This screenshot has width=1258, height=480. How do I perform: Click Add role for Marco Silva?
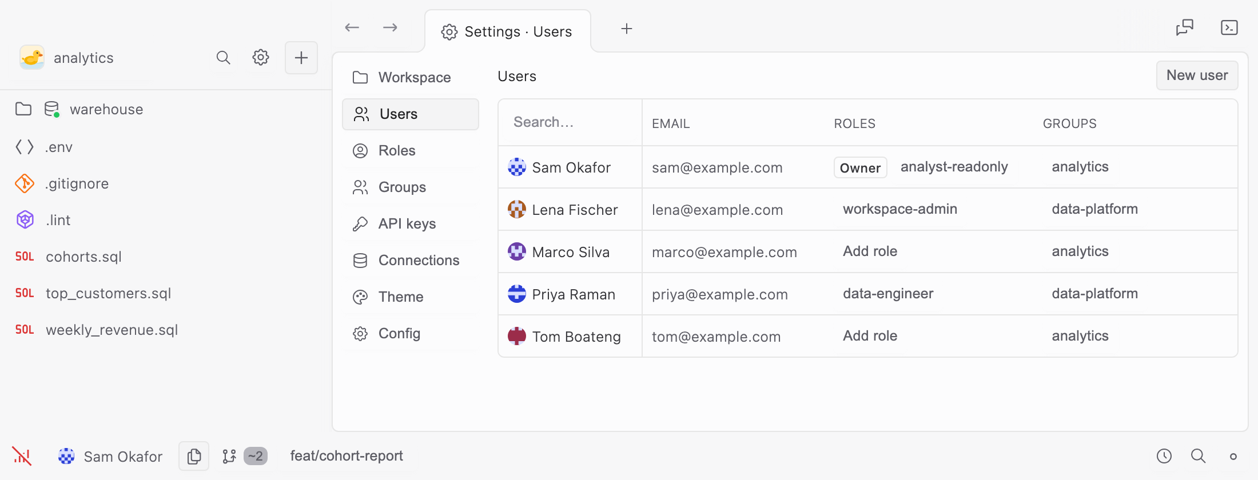[x=870, y=251]
